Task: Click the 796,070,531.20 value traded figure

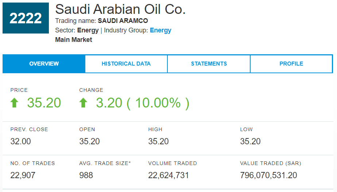Action: pyautogui.click(x=268, y=175)
